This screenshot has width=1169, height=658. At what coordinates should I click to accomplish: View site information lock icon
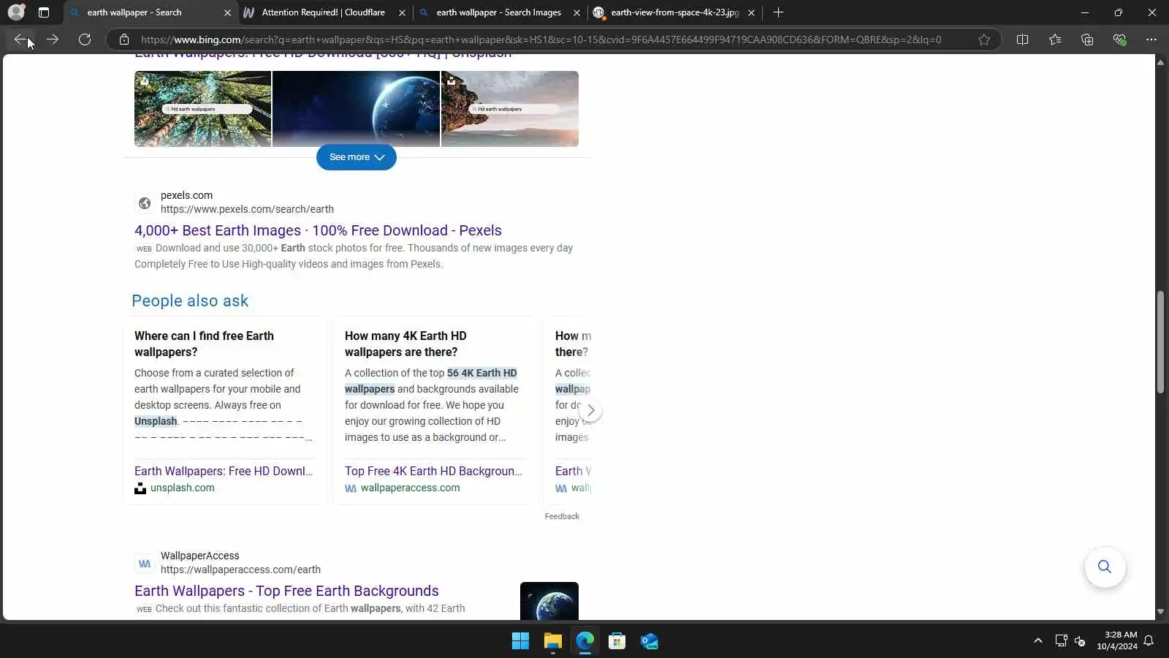(x=124, y=39)
